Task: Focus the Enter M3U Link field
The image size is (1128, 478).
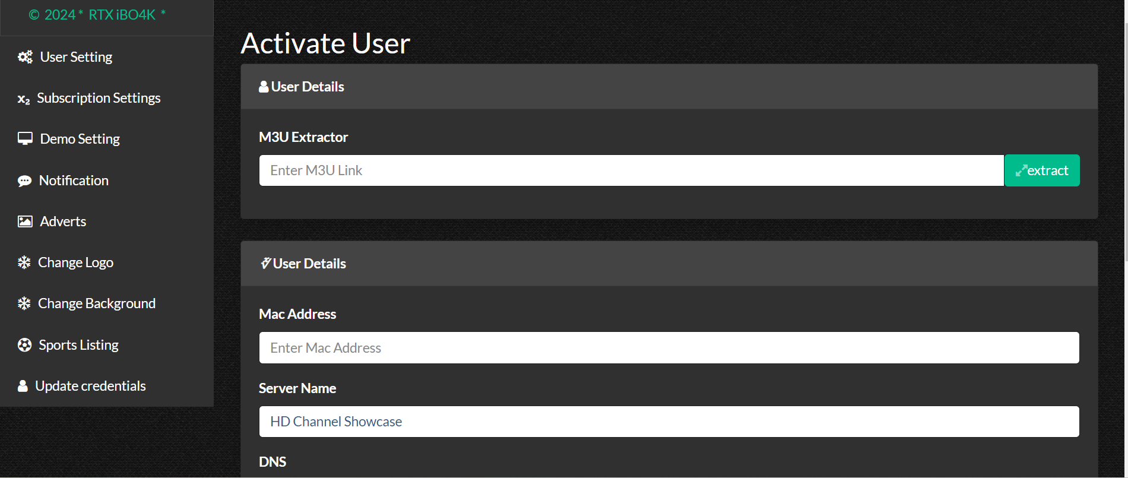Action: click(x=631, y=170)
